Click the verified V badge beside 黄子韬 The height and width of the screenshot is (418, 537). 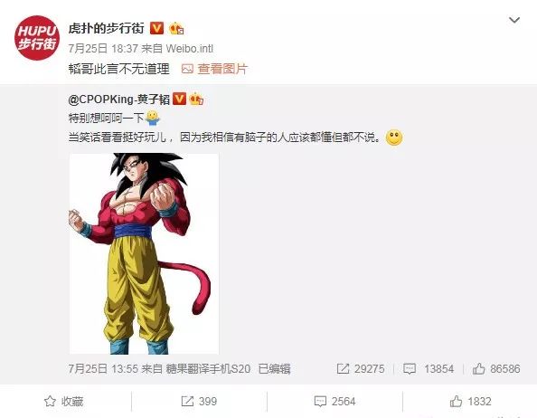click(179, 99)
